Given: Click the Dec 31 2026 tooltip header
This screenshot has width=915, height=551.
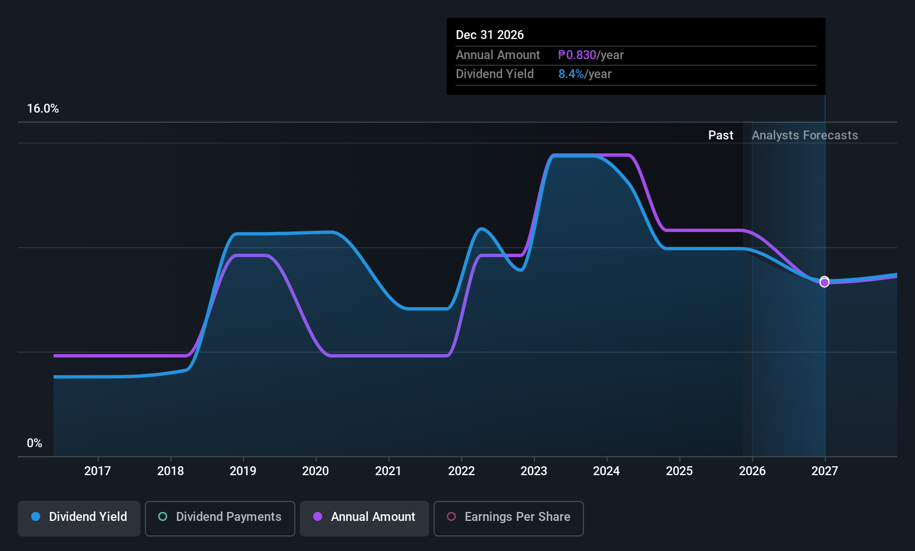Looking at the screenshot, I should [490, 35].
